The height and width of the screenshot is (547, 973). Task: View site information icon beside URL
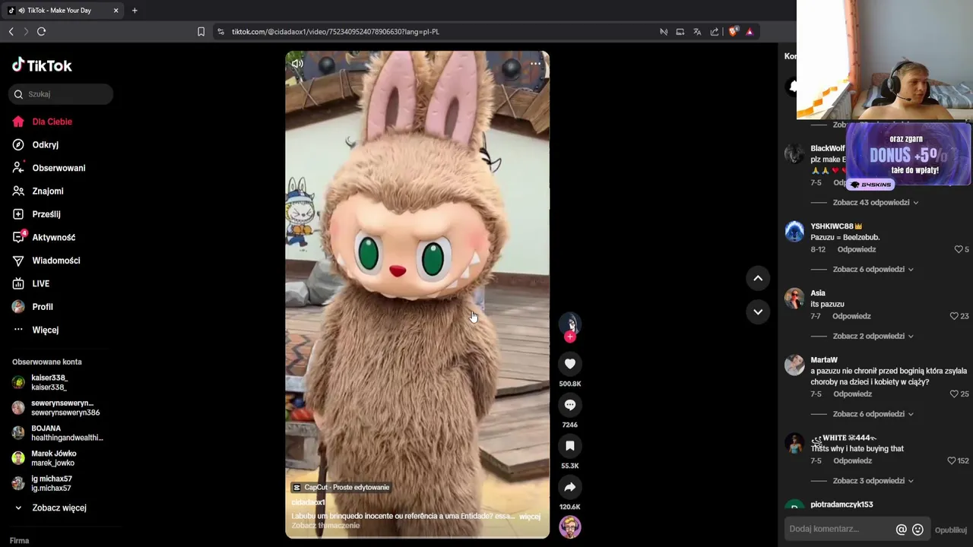click(x=220, y=32)
